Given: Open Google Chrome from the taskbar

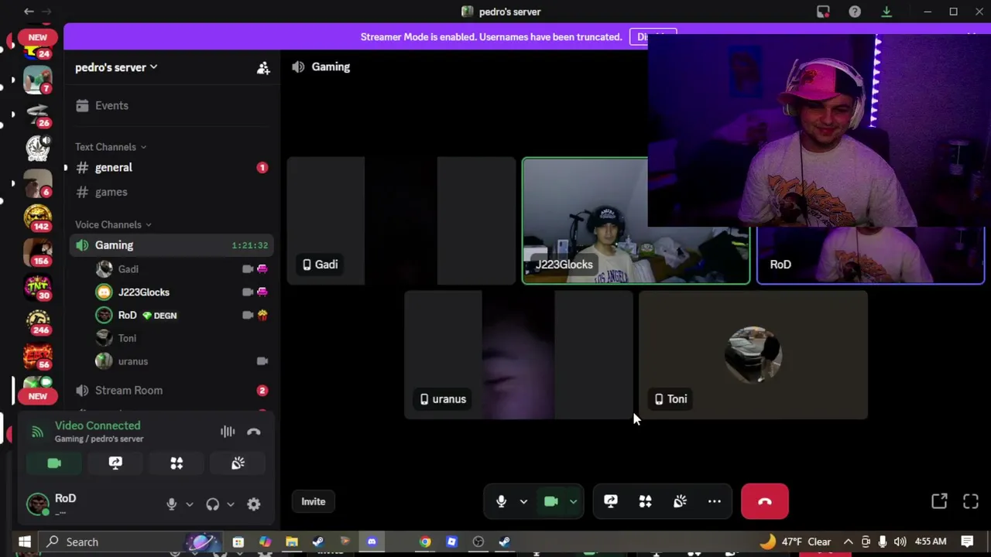Looking at the screenshot, I should pyautogui.click(x=425, y=542).
